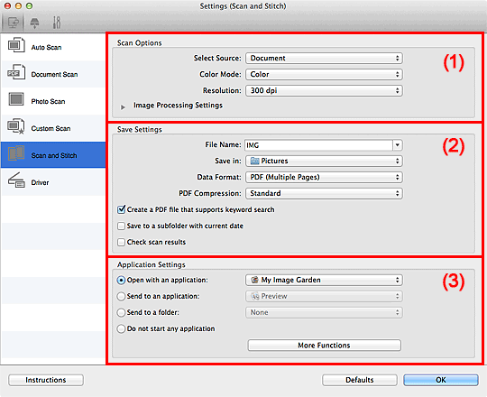This screenshot has height=397, width=487.
Task: Close the Settings window with red button
Action: pyautogui.click(x=7, y=5)
